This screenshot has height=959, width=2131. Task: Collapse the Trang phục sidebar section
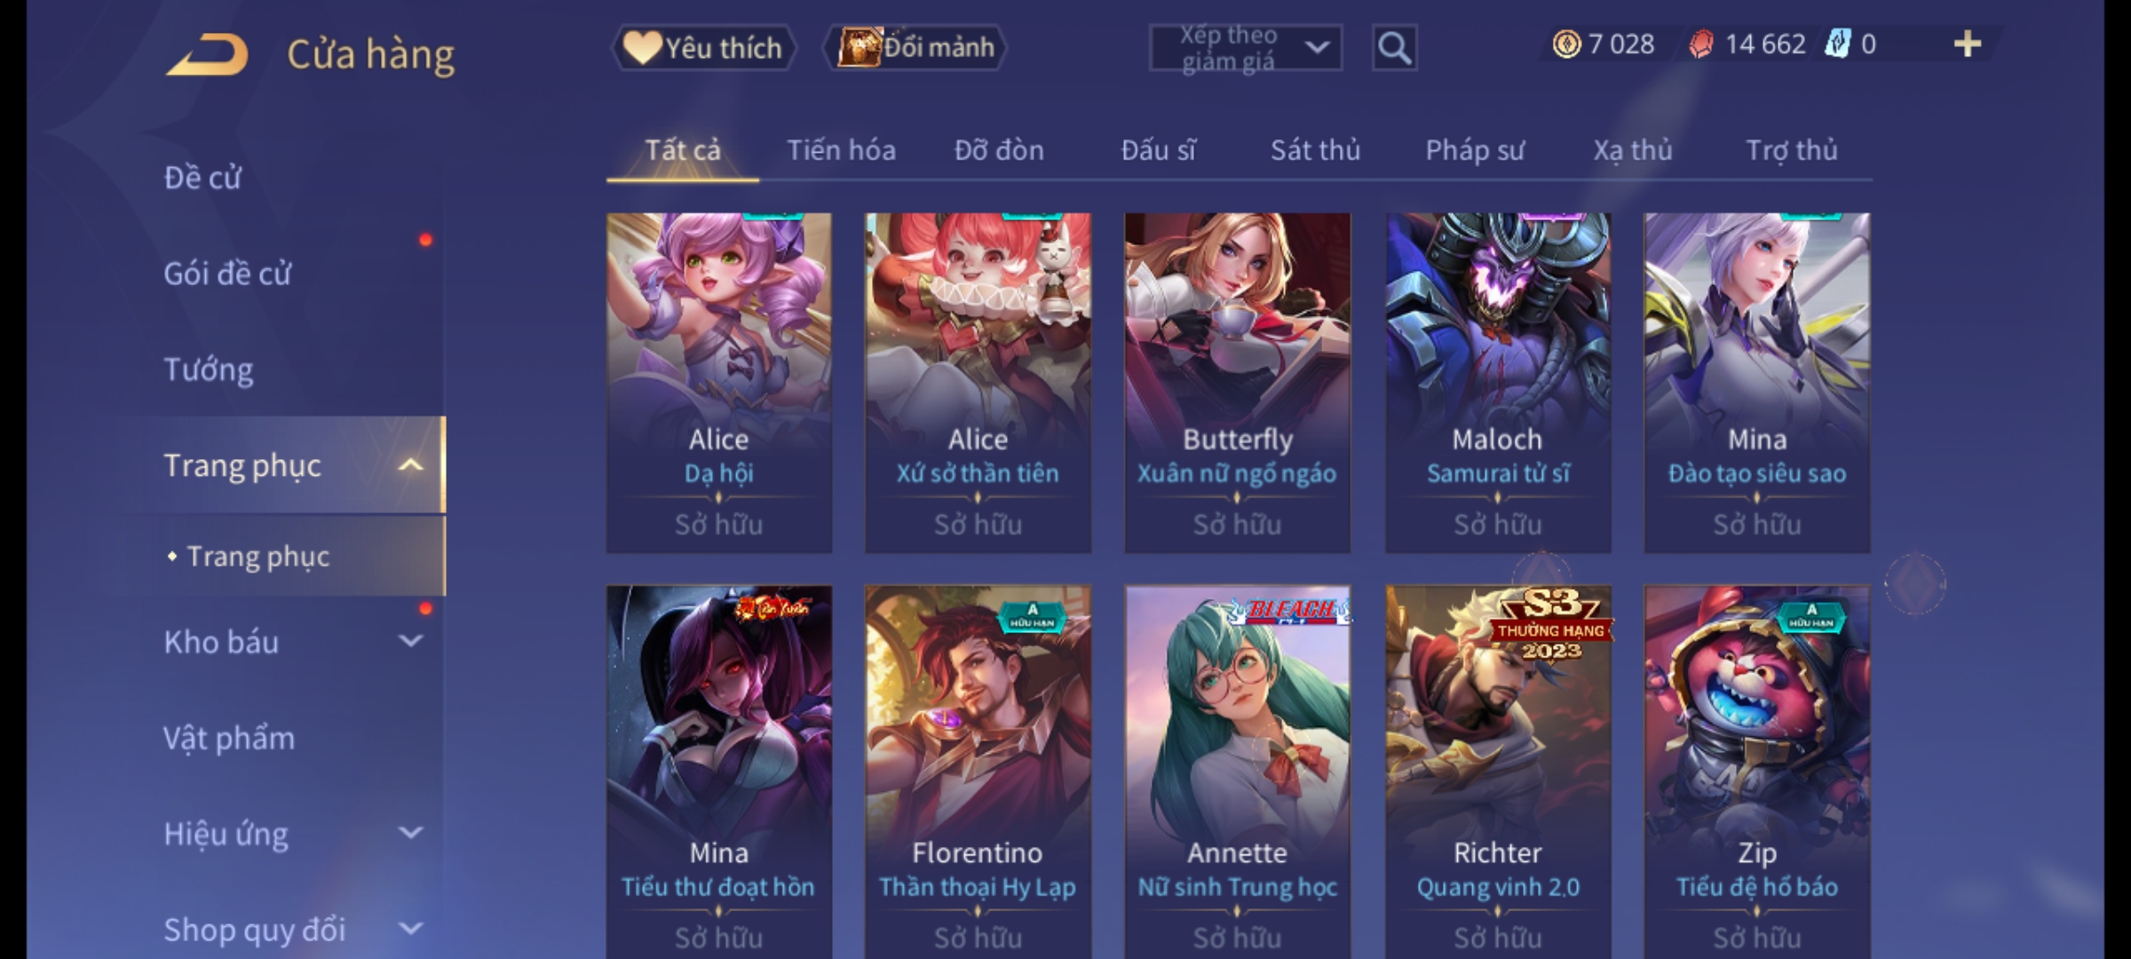(x=409, y=465)
